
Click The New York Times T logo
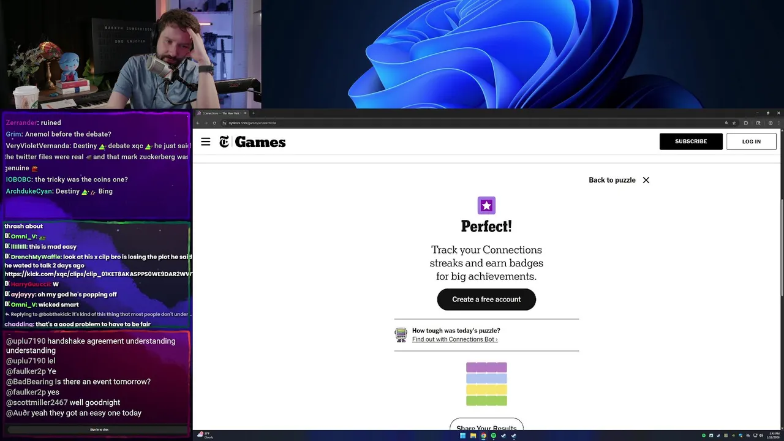(x=224, y=142)
